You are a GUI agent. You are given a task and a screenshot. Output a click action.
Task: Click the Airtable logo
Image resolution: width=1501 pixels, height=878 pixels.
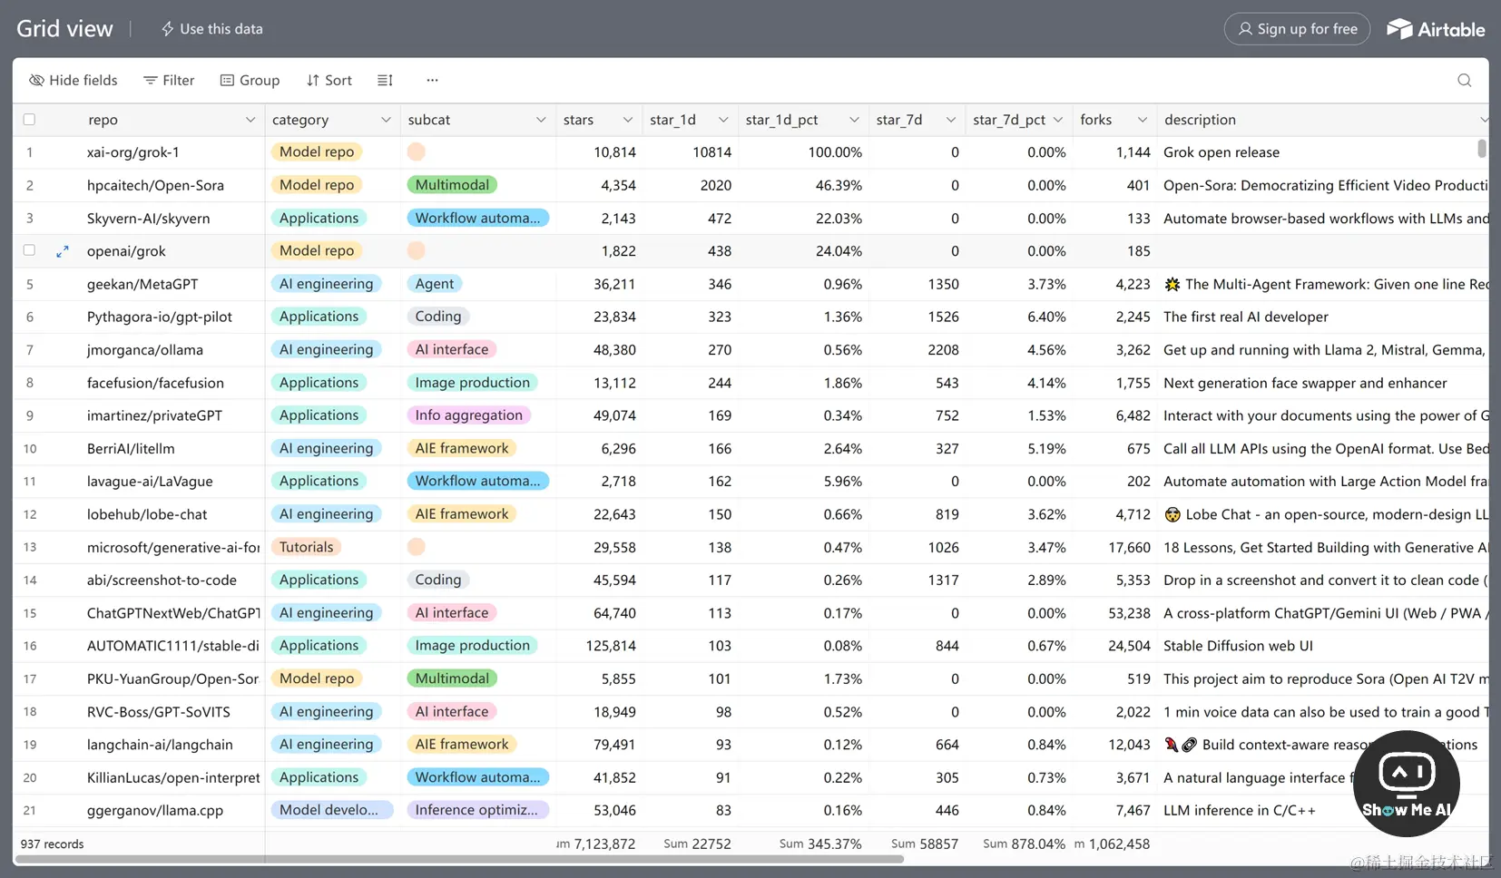click(x=1436, y=29)
